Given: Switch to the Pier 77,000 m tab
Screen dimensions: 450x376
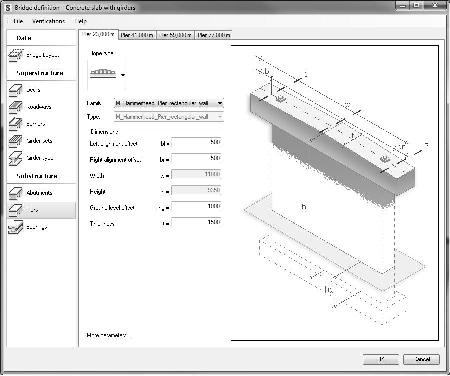Looking at the screenshot, I should tap(214, 35).
